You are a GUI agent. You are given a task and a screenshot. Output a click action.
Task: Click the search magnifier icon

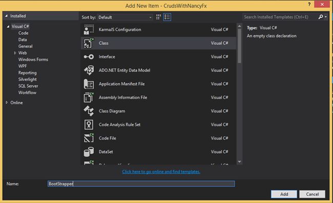pos(321,17)
